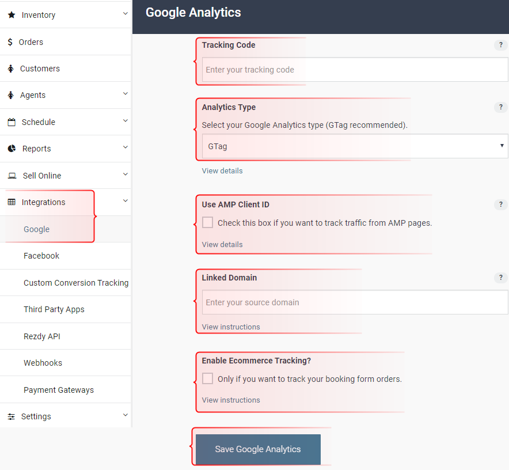Viewport: 509px width, 470px height.
Task: Click the sliders icon beside Settings
Action: [x=12, y=416]
